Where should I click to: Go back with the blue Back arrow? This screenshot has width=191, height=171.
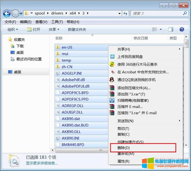pyautogui.click(x=7, y=13)
